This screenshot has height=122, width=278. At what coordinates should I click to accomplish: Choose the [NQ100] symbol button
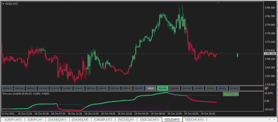(x=175, y=88)
